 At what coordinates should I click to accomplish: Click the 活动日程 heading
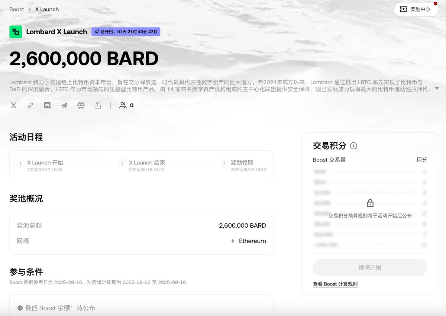pyautogui.click(x=26, y=137)
